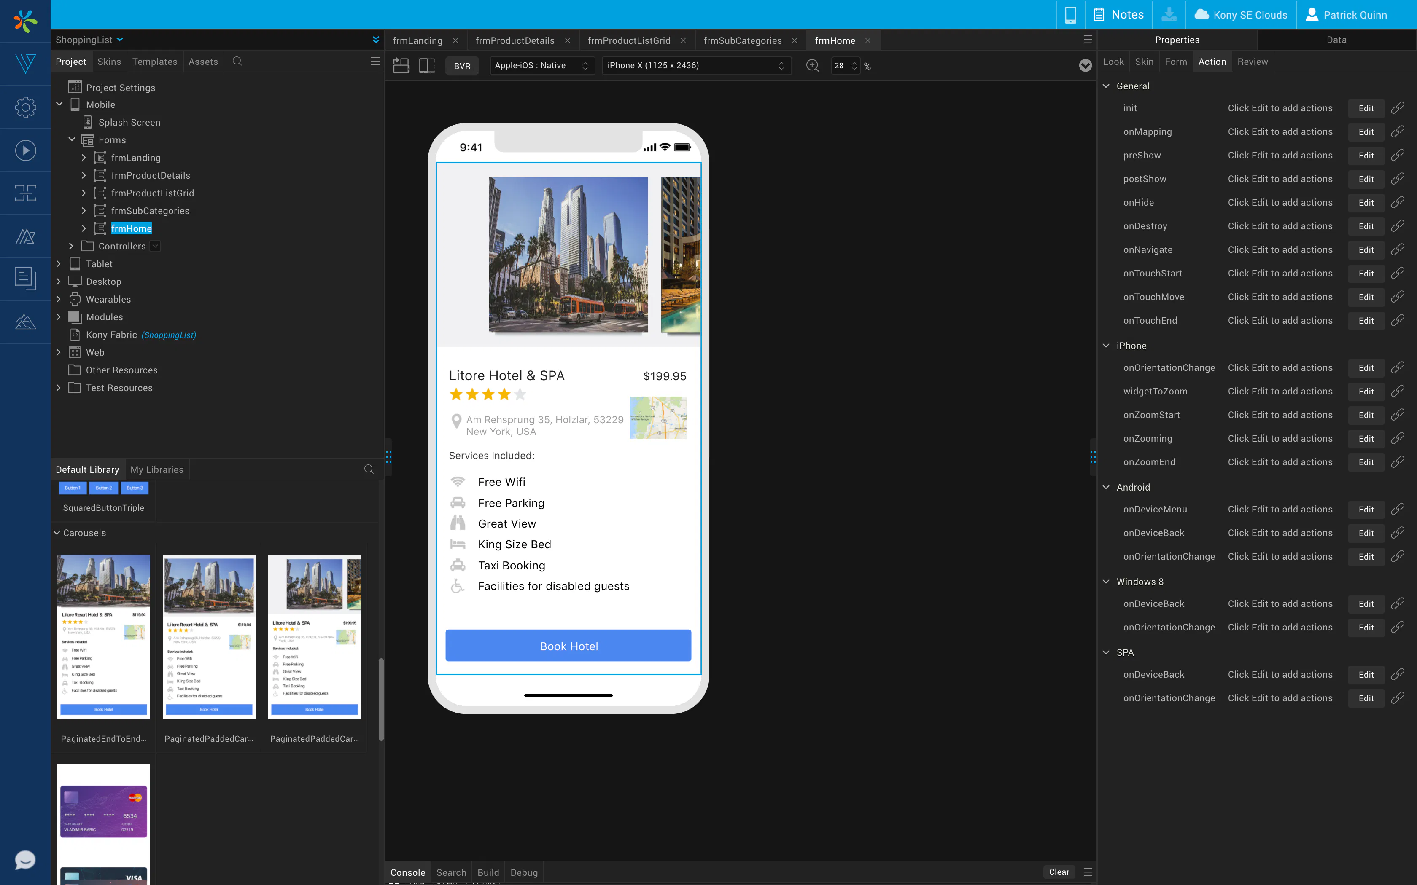This screenshot has width=1417, height=885.
Task: Open the ShoppingList project dropdown
Action: 89,40
